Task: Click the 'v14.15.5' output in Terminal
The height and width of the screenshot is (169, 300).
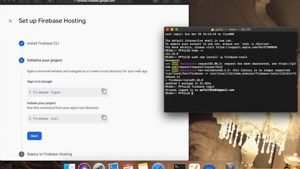Action: pos(172,54)
